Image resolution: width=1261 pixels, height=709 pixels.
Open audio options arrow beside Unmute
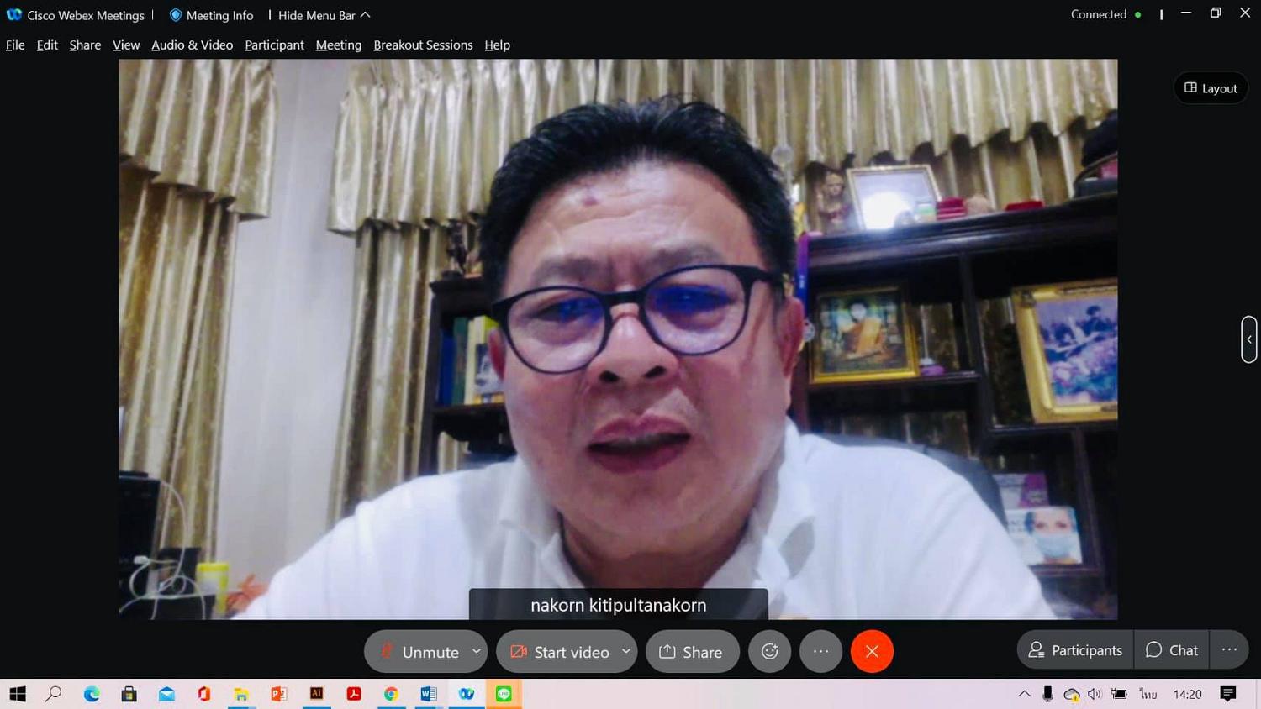pos(477,651)
